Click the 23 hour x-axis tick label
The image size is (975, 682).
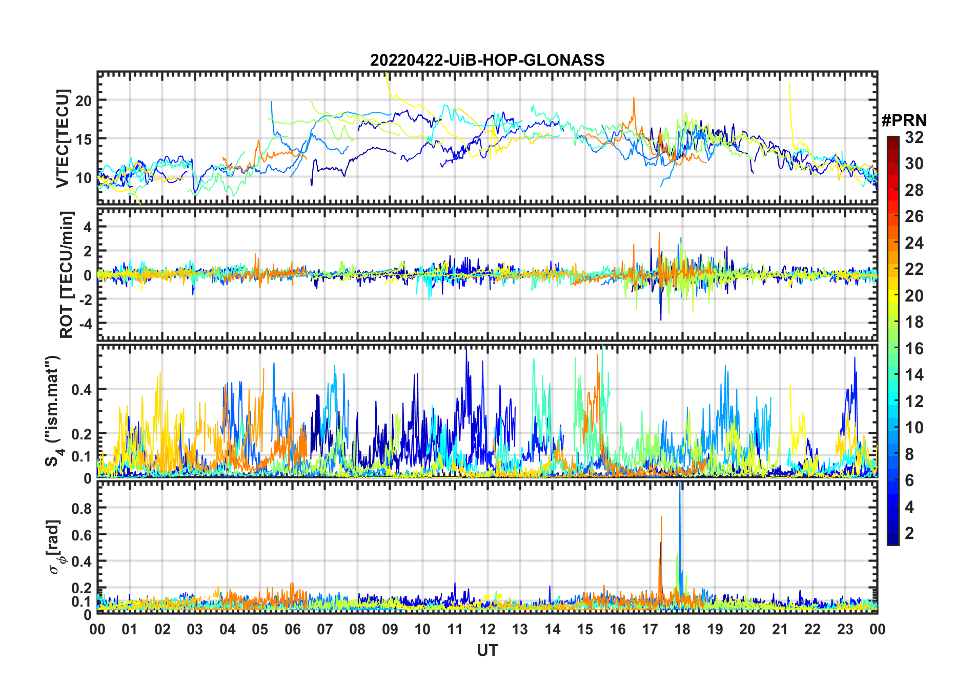pyautogui.click(x=845, y=629)
